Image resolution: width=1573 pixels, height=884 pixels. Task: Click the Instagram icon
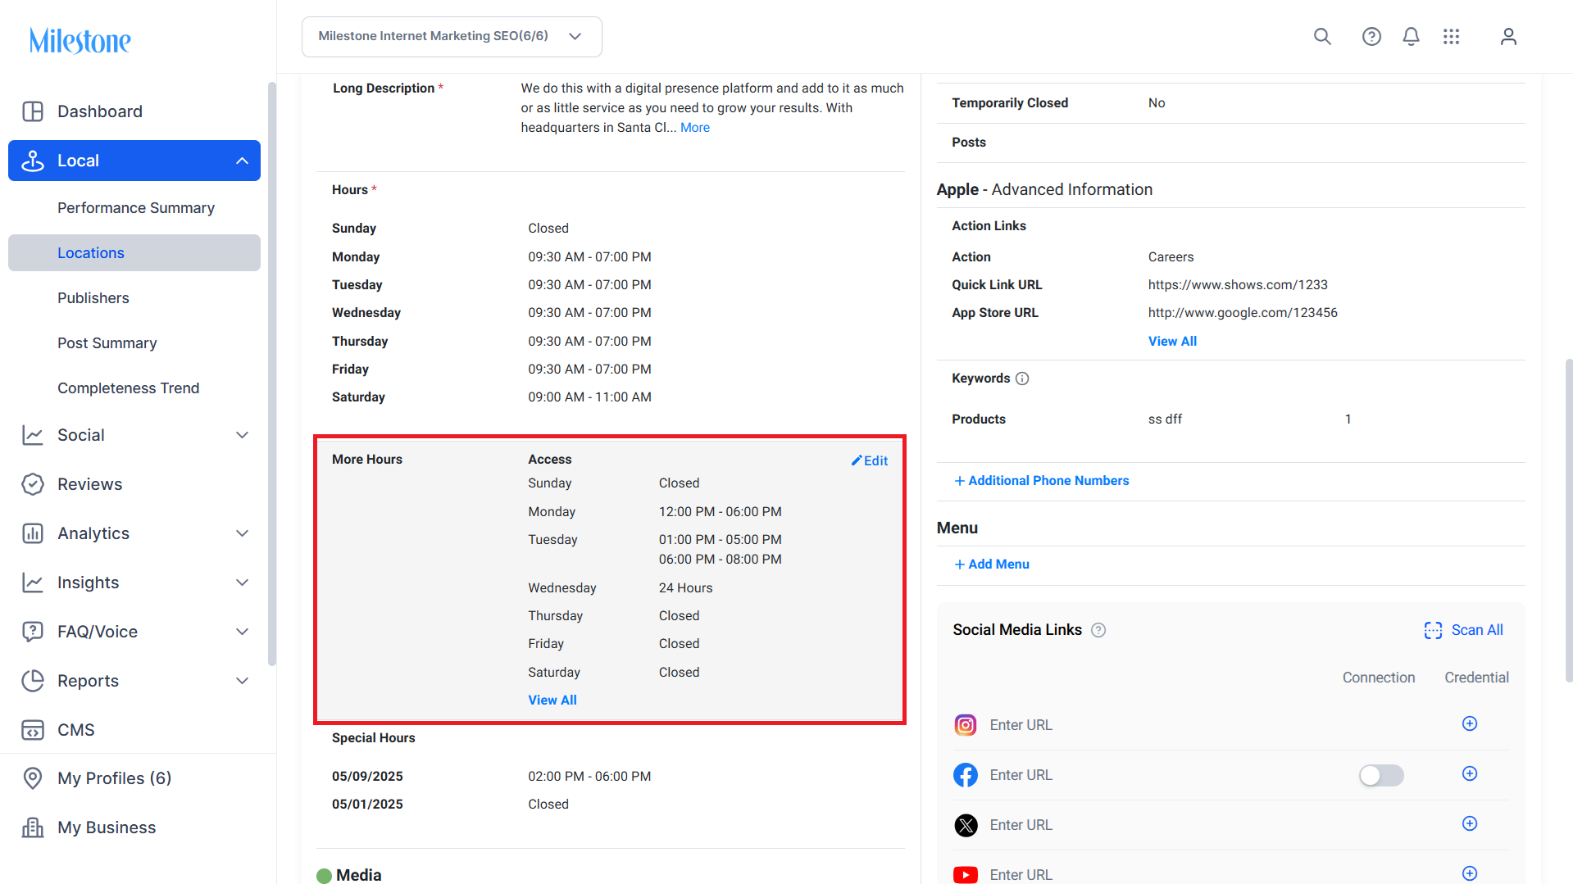click(966, 725)
